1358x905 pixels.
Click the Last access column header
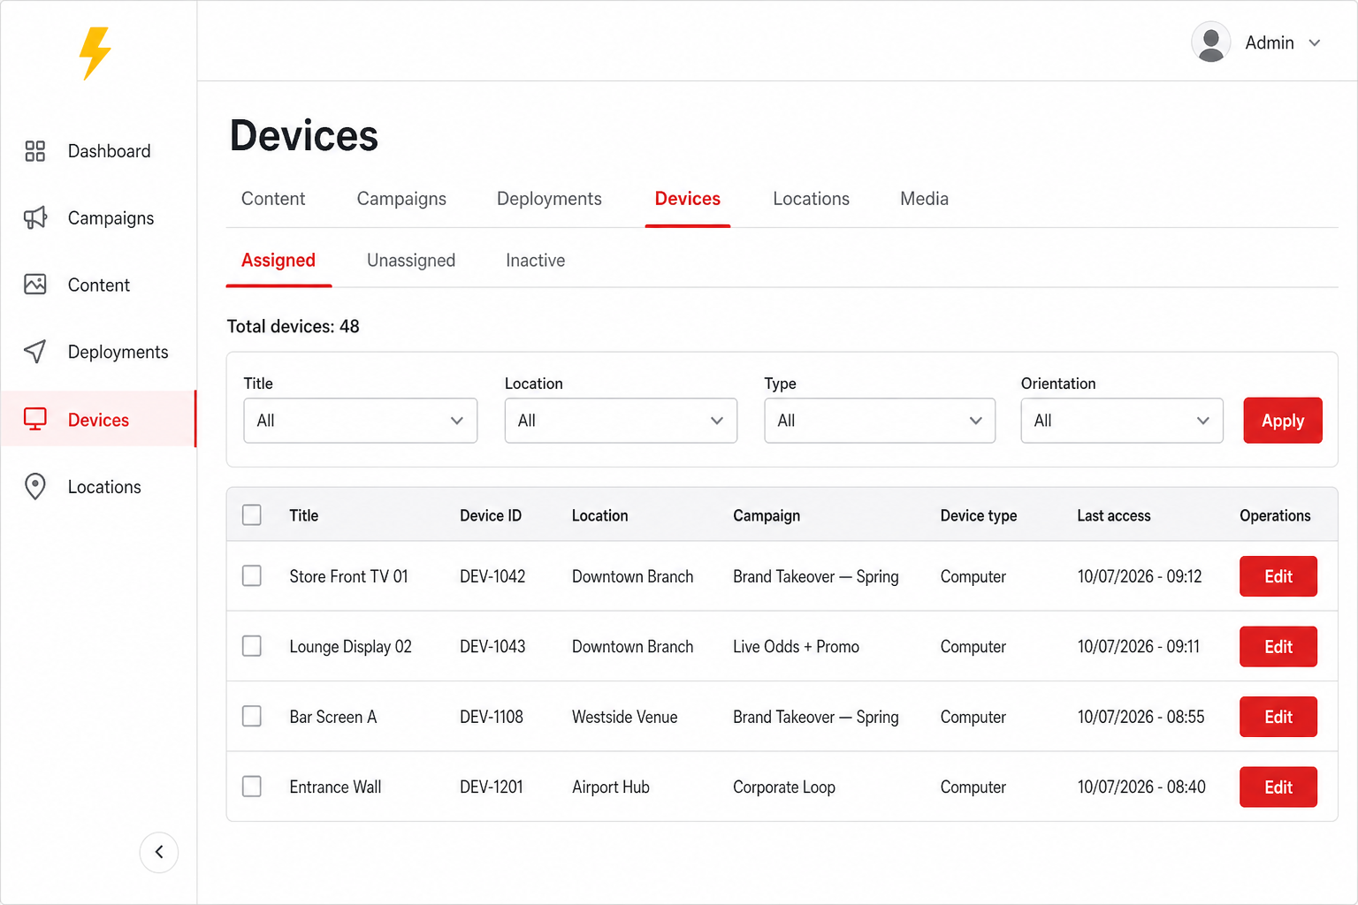click(x=1114, y=515)
